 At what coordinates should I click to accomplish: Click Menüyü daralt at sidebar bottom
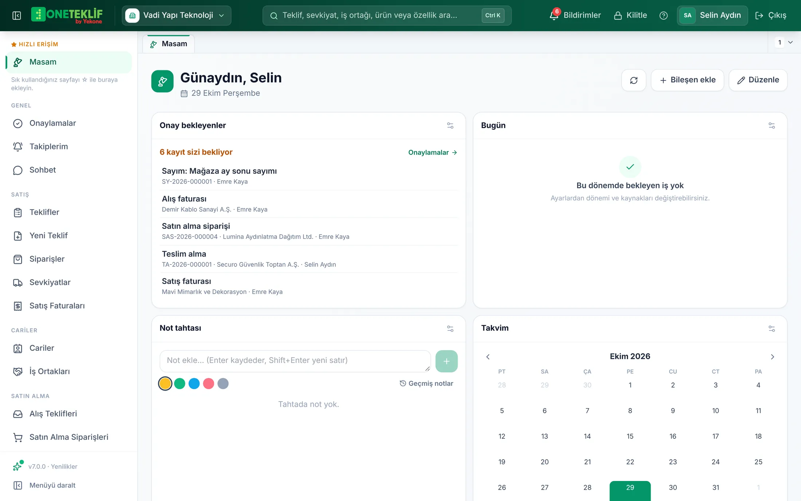[68, 485]
